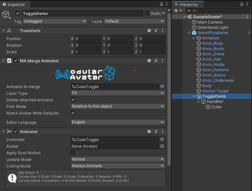Enable Apply Root Motion
Screen dimensions: 252x191
[73, 153]
